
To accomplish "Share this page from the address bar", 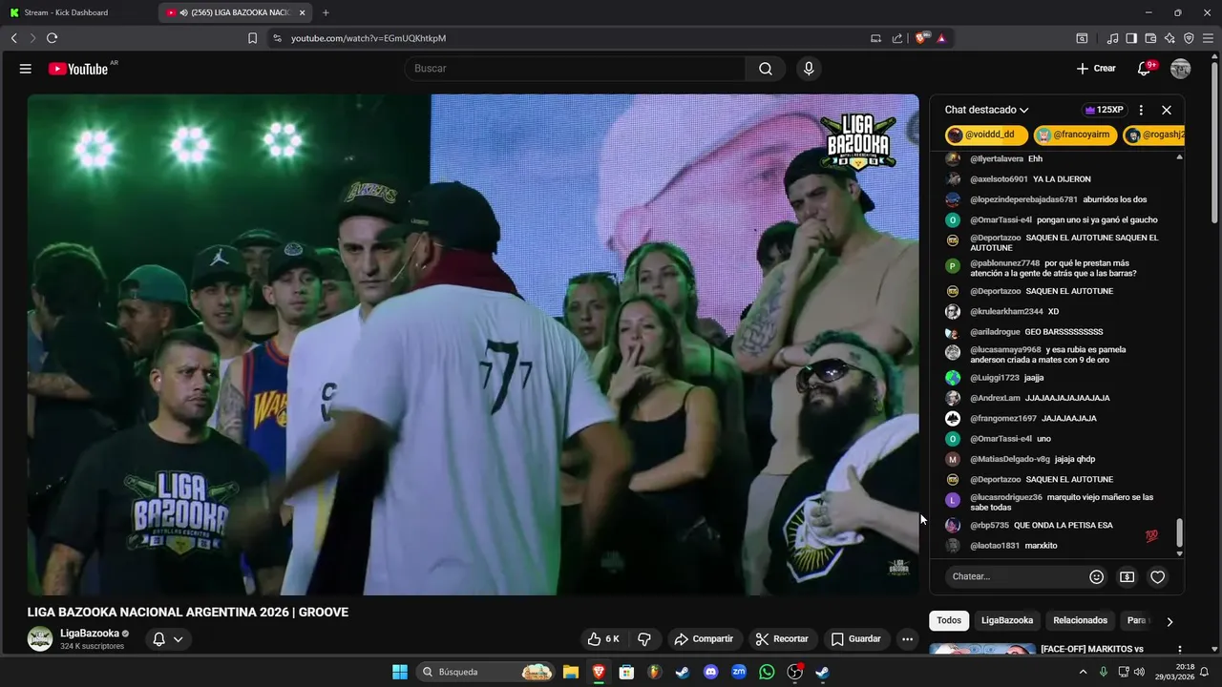I will pos(897,38).
